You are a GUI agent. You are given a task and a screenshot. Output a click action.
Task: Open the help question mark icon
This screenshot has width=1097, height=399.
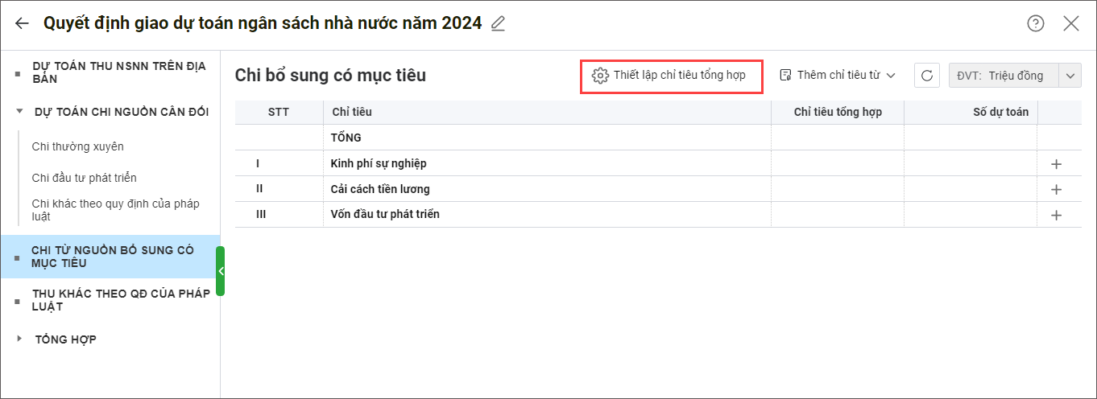tap(1036, 23)
